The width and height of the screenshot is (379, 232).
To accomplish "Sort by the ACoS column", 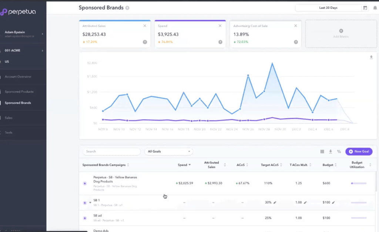I will point(242,165).
